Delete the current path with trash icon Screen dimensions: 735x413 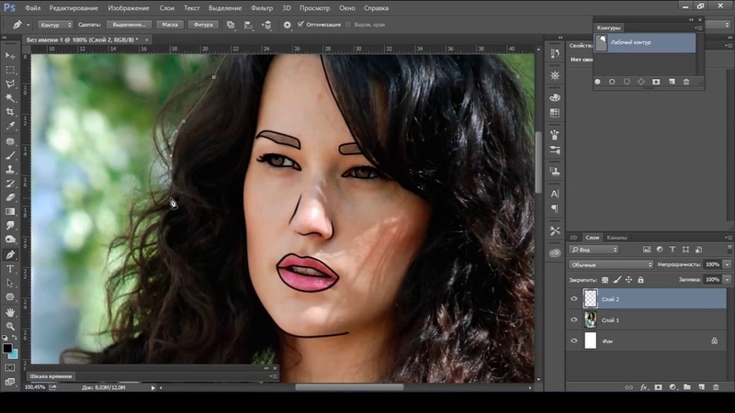tap(685, 82)
